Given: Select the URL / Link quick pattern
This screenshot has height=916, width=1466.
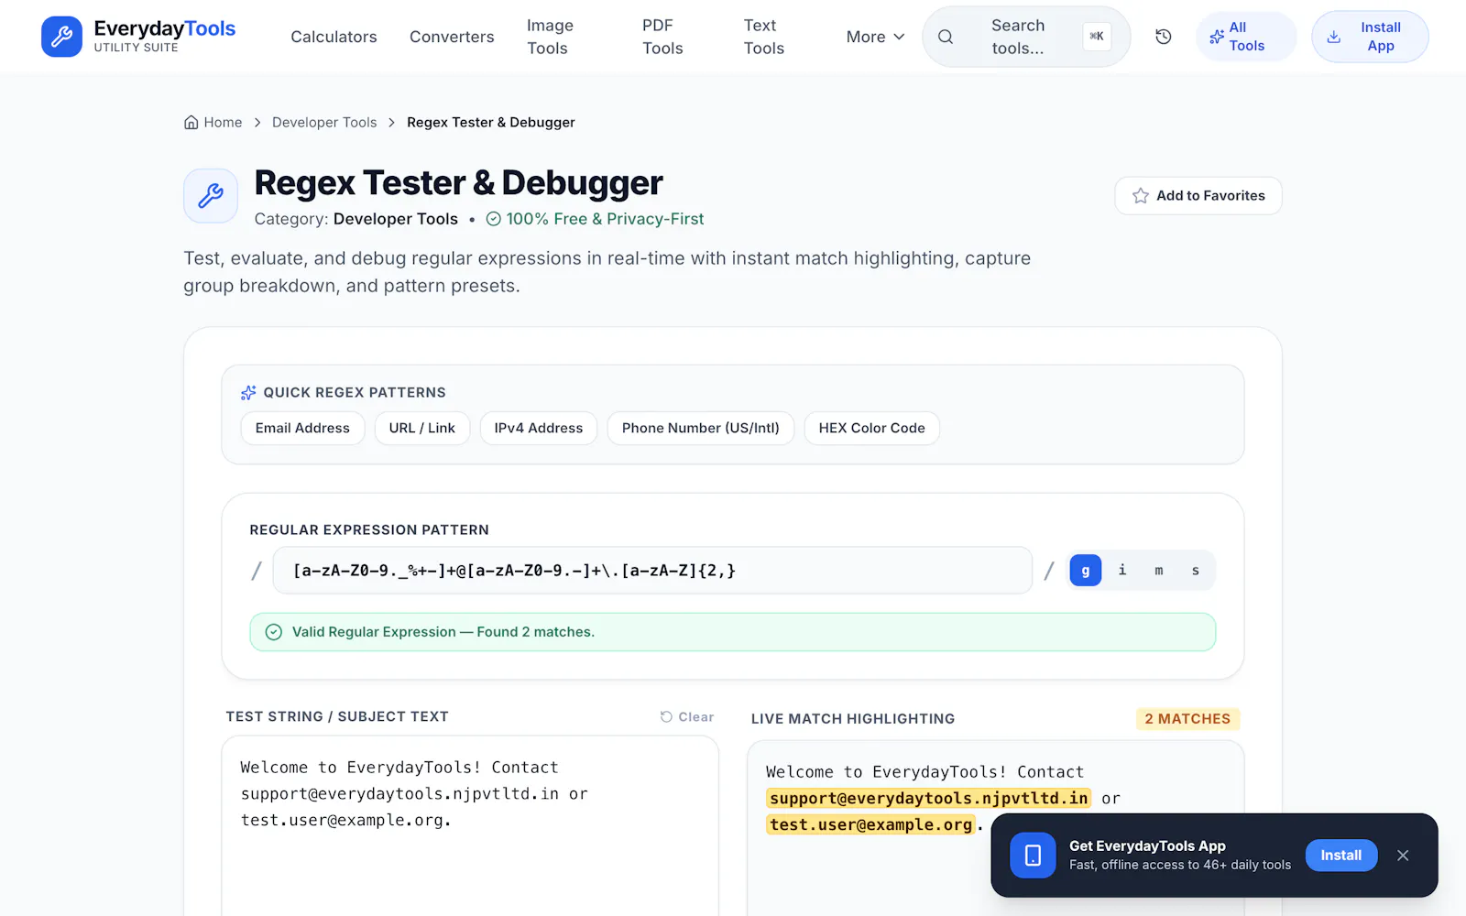Looking at the screenshot, I should (x=422, y=428).
